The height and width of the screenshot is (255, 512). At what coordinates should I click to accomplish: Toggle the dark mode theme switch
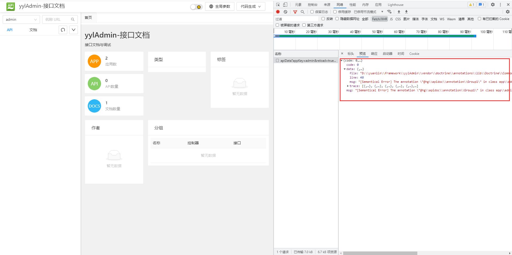[196, 7]
